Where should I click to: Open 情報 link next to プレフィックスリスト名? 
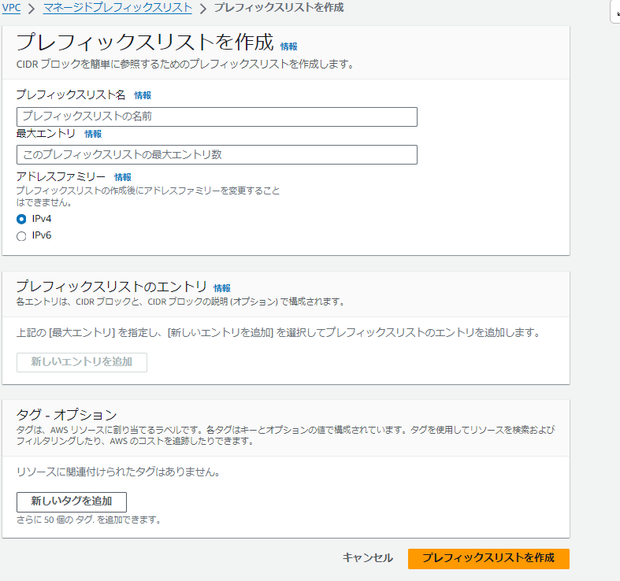click(143, 95)
